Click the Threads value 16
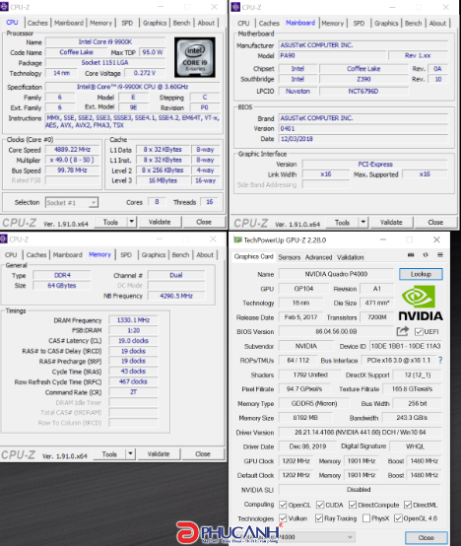 click(210, 202)
